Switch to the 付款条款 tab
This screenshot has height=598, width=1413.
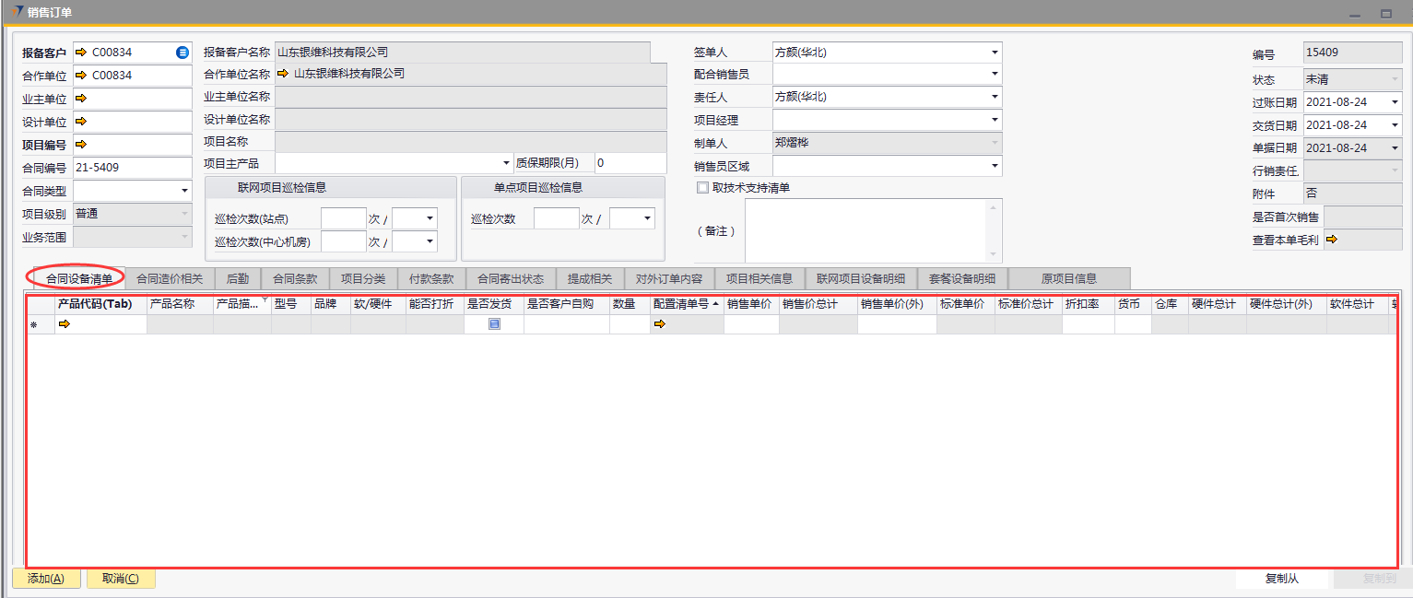point(430,279)
